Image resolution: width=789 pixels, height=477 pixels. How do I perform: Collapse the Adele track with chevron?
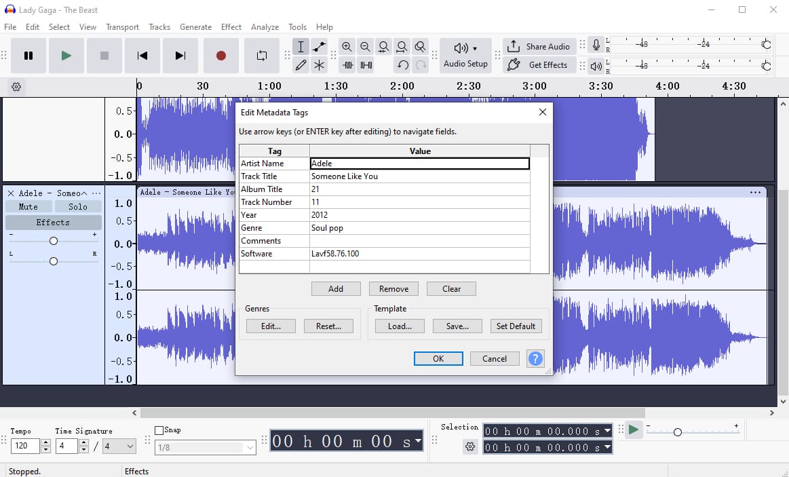point(85,193)
